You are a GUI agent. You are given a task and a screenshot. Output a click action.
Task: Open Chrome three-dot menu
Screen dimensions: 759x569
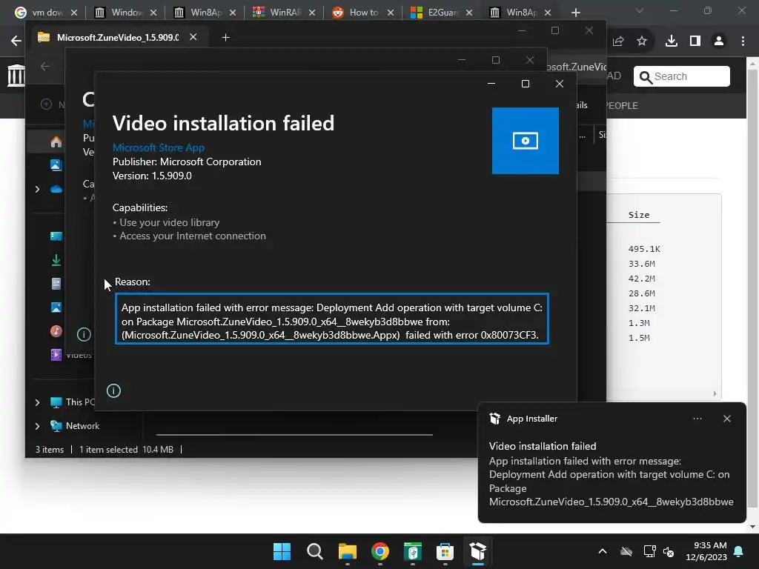click(743, 41)
